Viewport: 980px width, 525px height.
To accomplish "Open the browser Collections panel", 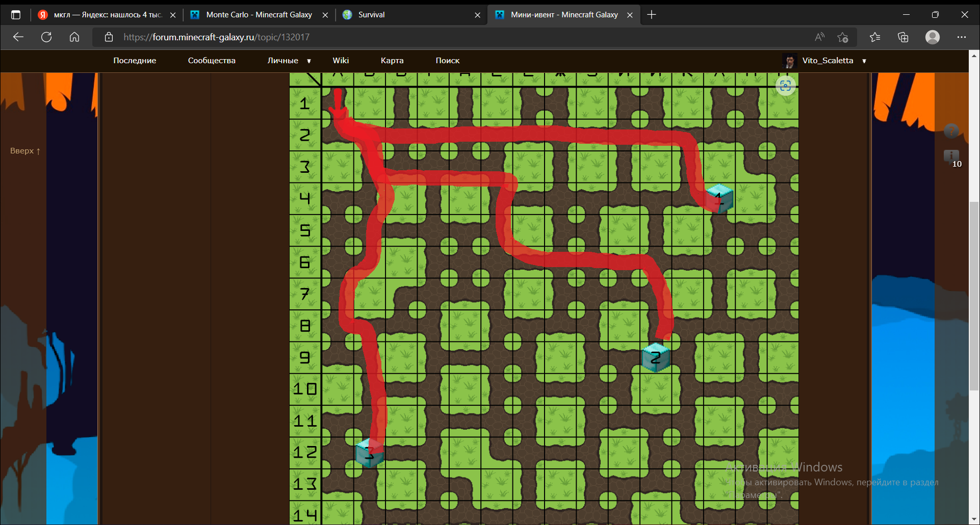I will (903, 37).
